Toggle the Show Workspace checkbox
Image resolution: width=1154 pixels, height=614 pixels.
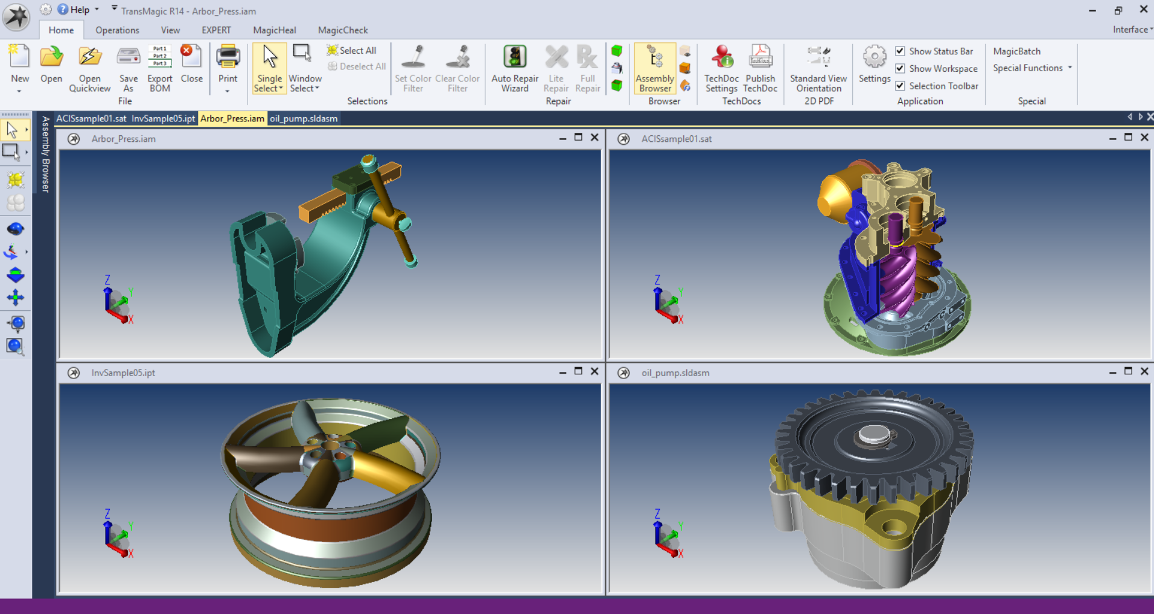pyautogui.click(x=900, y=68)
